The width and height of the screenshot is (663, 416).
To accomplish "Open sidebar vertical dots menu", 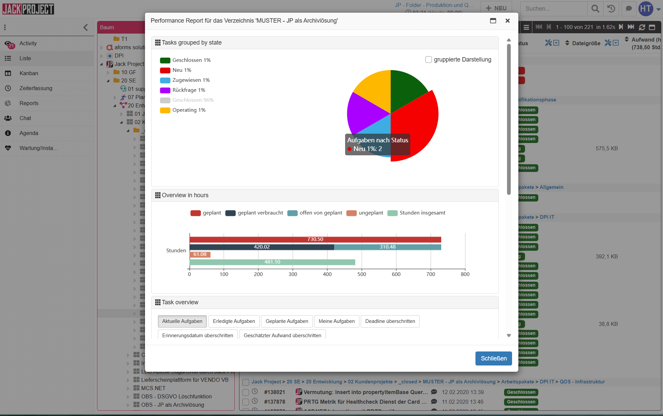I will click(5, 27).
